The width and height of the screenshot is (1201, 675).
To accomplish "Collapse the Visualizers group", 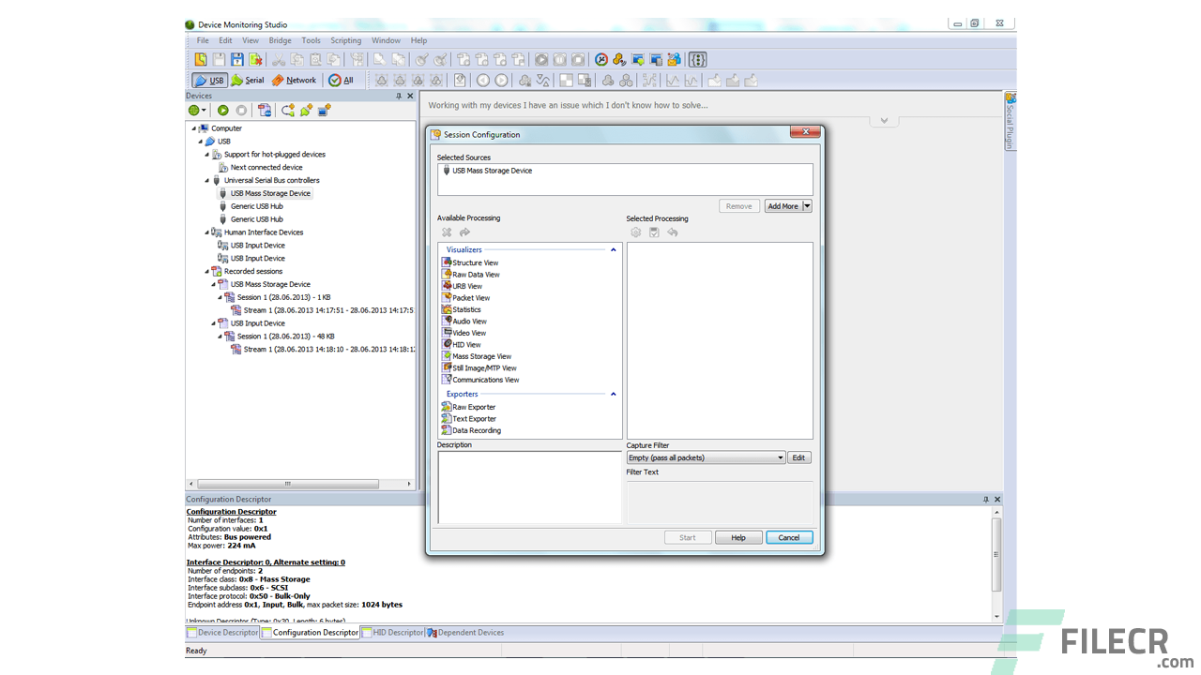I will 614,249.
